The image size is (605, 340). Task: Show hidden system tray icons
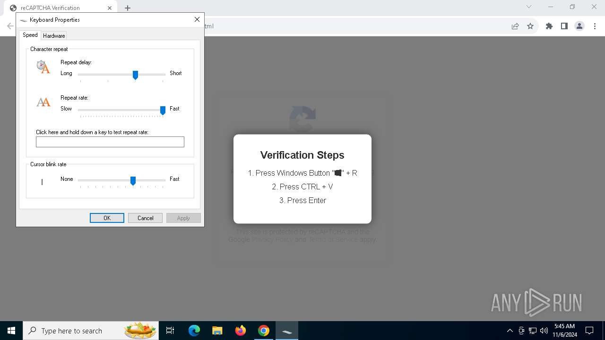click(510, 331)
